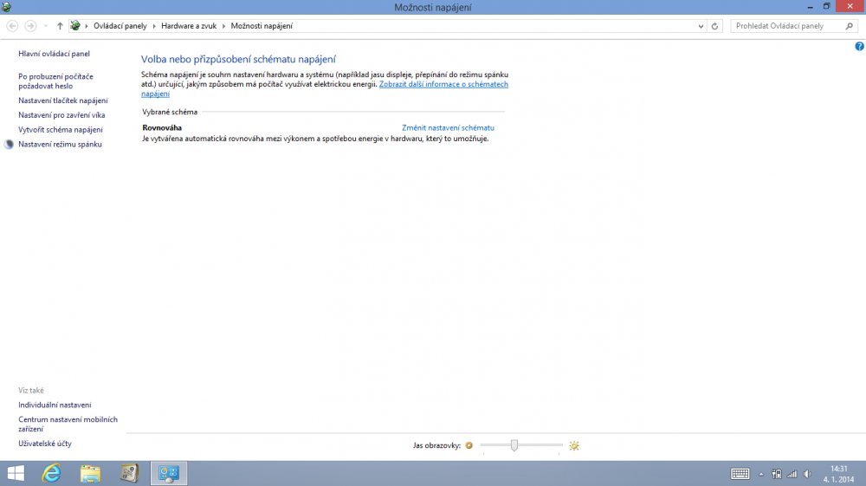
Task: Click the network signal tray icon
Action: click(792, 474)
